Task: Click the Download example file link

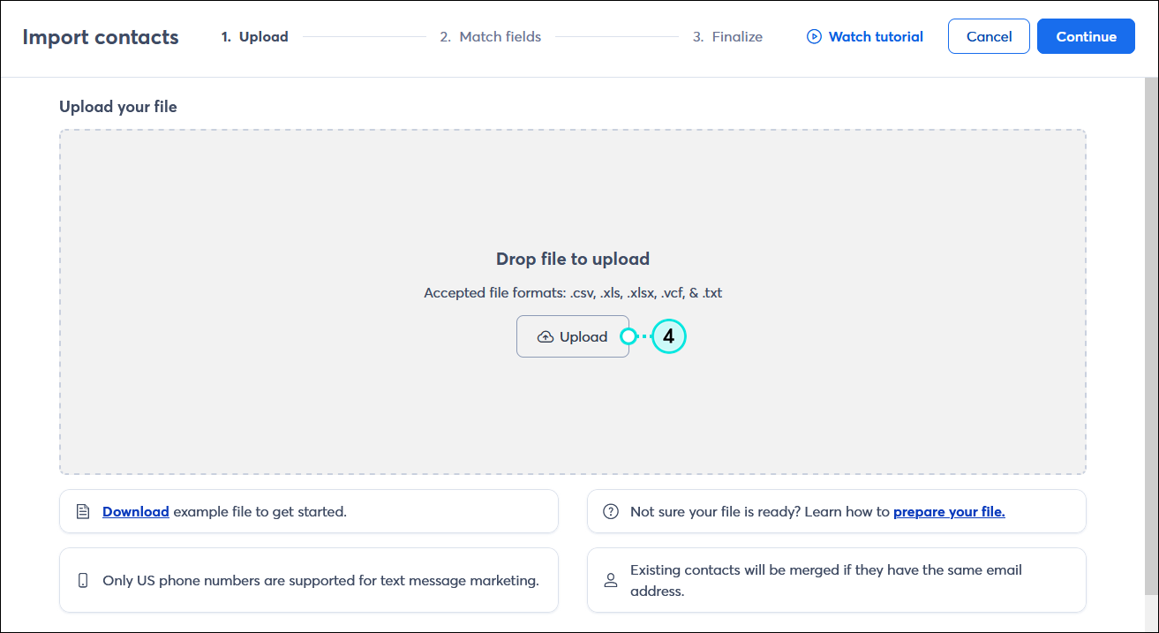Action: pyautogui.click(x=136, y=511)
